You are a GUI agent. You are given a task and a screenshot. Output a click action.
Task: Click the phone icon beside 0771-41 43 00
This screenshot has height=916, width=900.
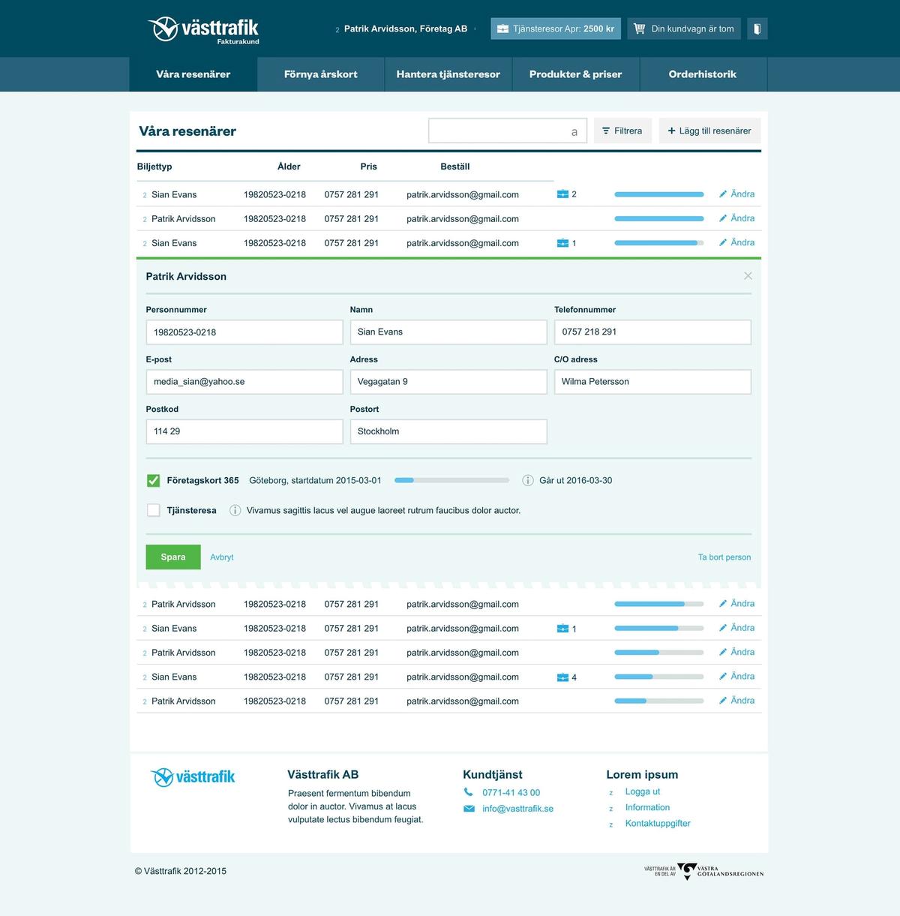(x=469, y=792)
